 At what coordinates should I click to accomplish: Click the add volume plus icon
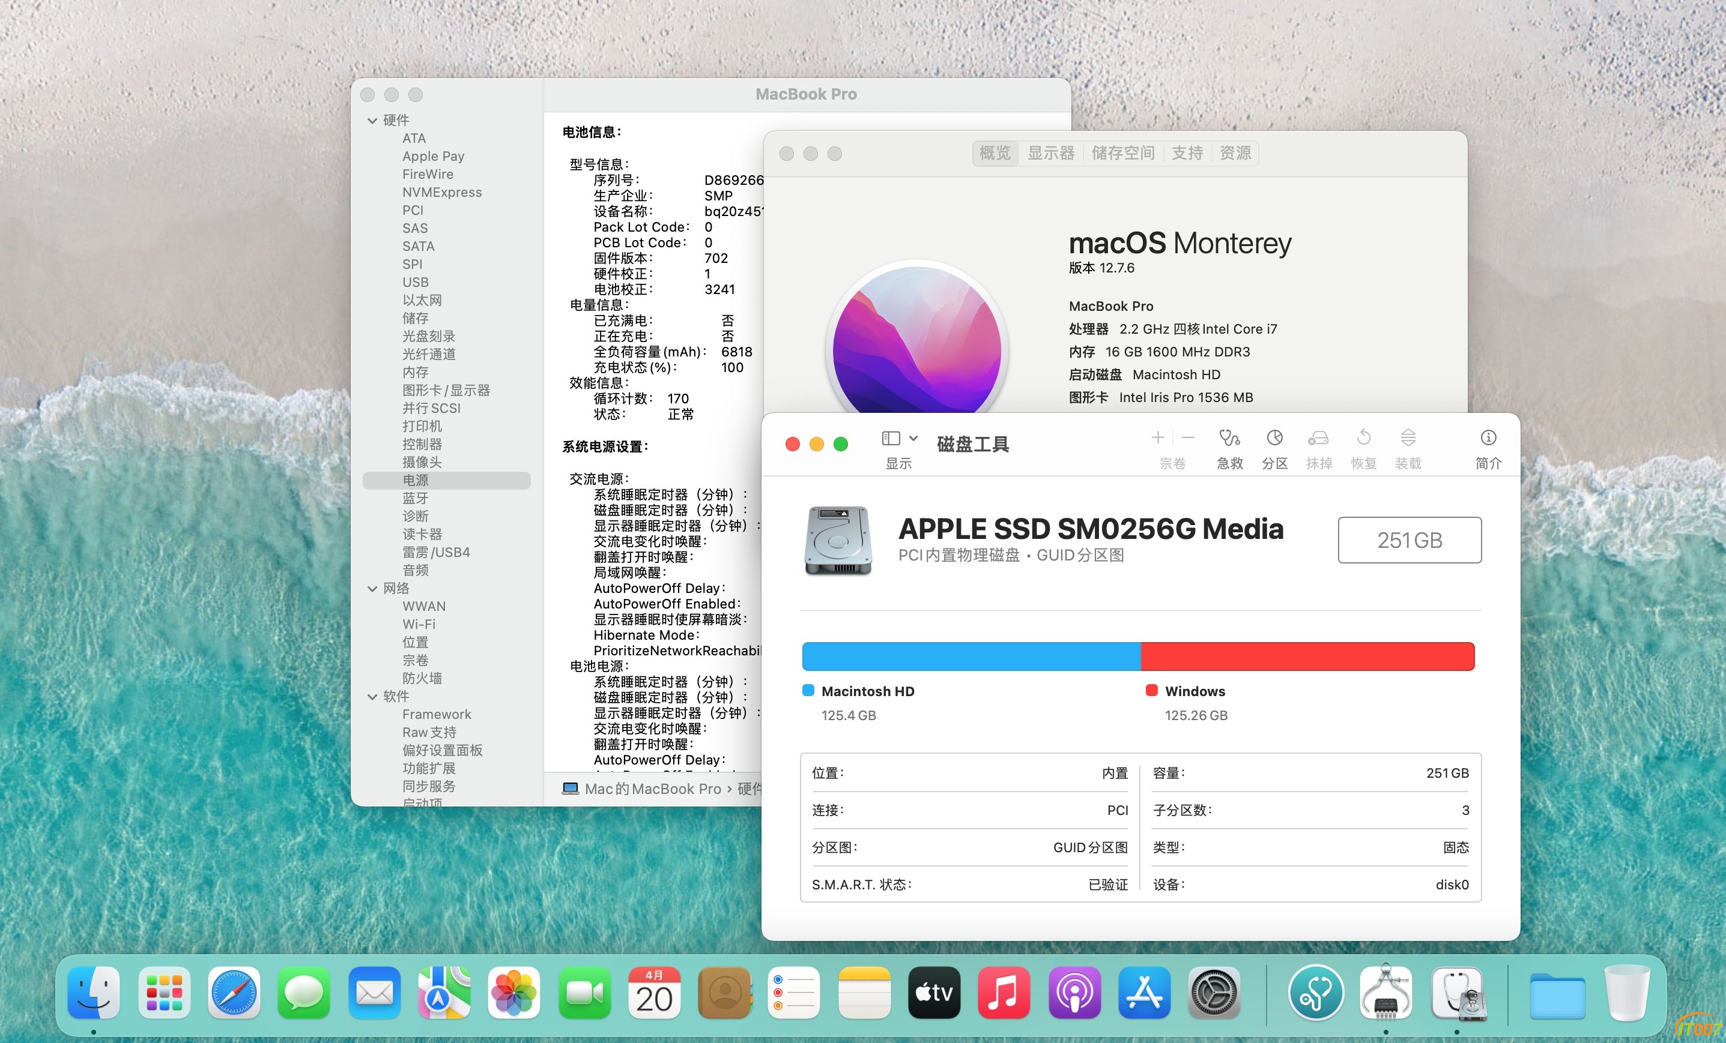click(x=1158, y=438)
